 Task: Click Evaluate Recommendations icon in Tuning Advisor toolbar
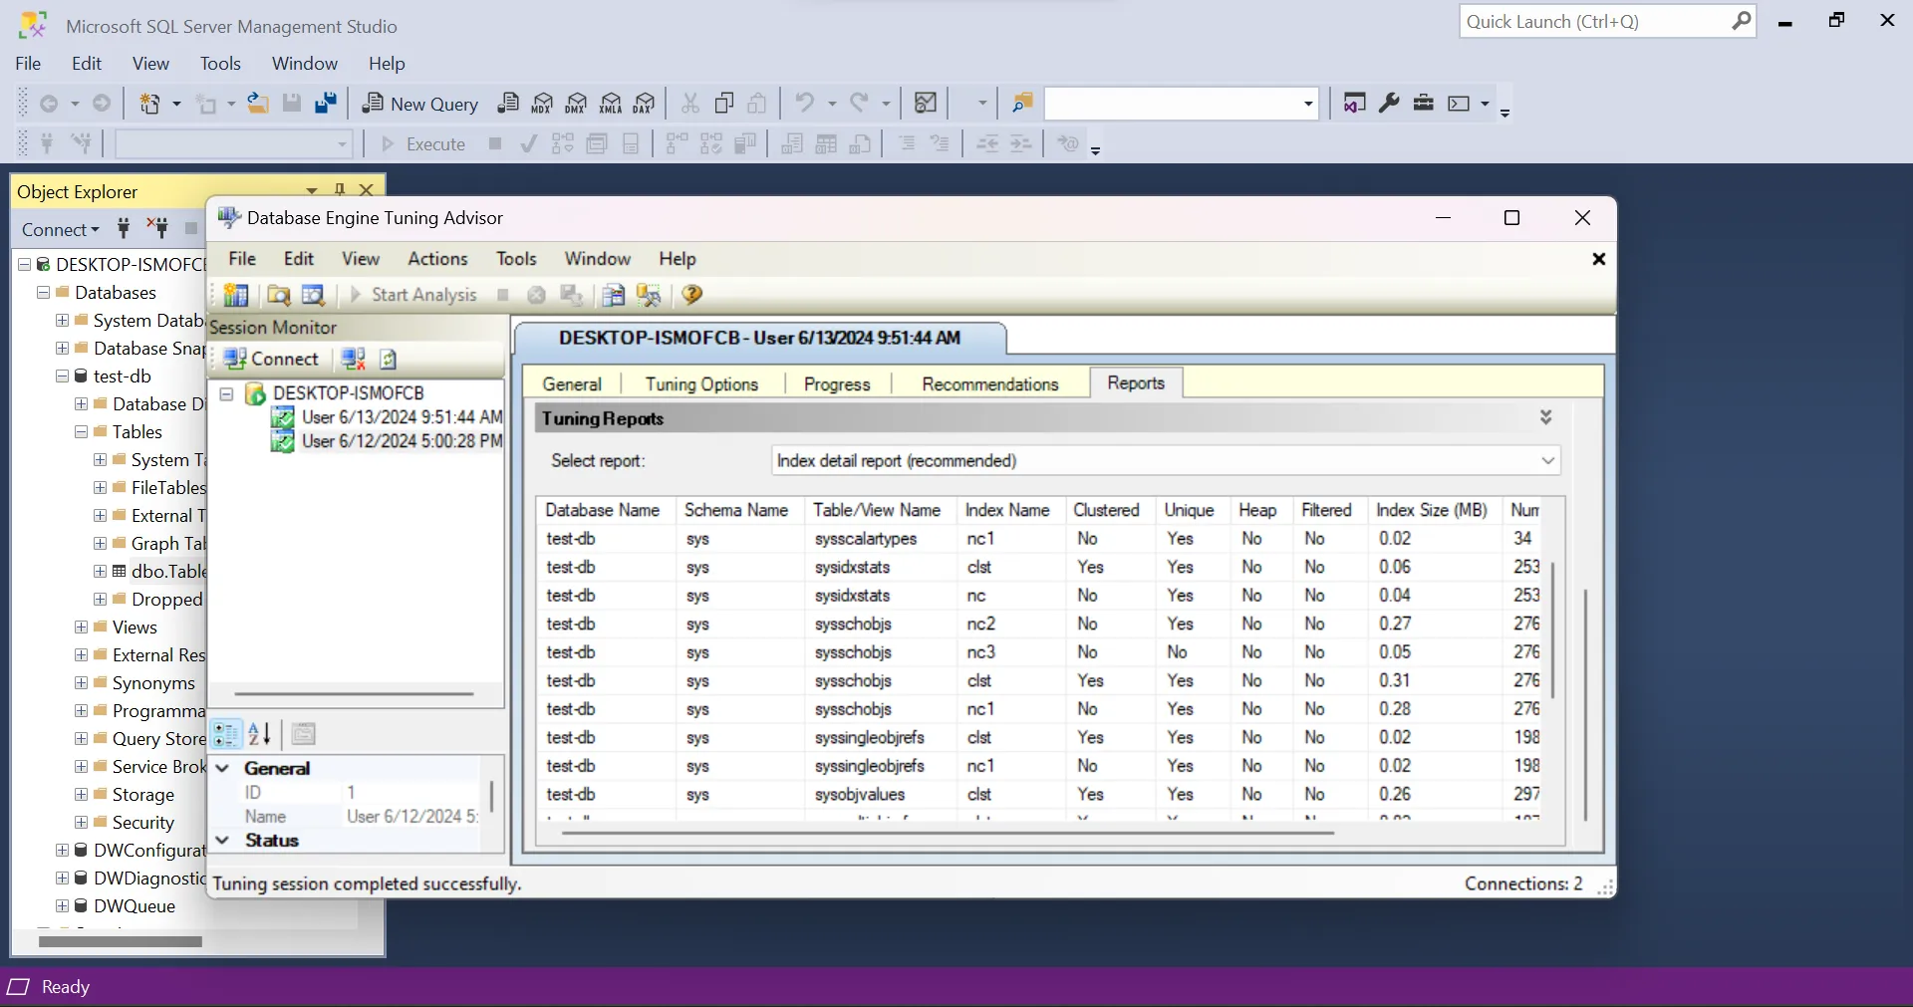(614, 295)
